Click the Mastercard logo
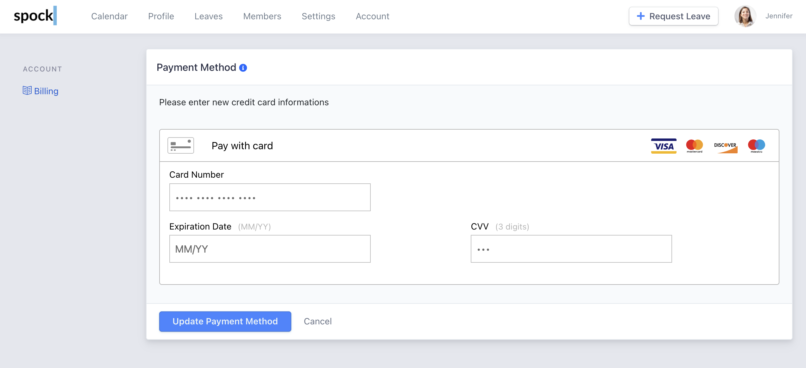This screenshot has height=368, width=806. [694, 146]
